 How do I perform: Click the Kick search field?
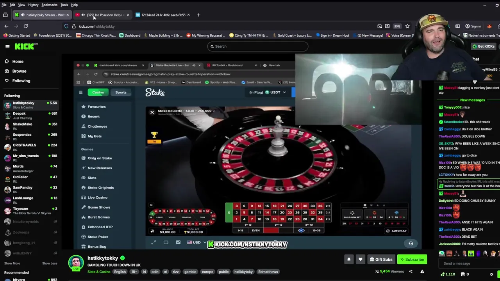(x=257, y=46)
